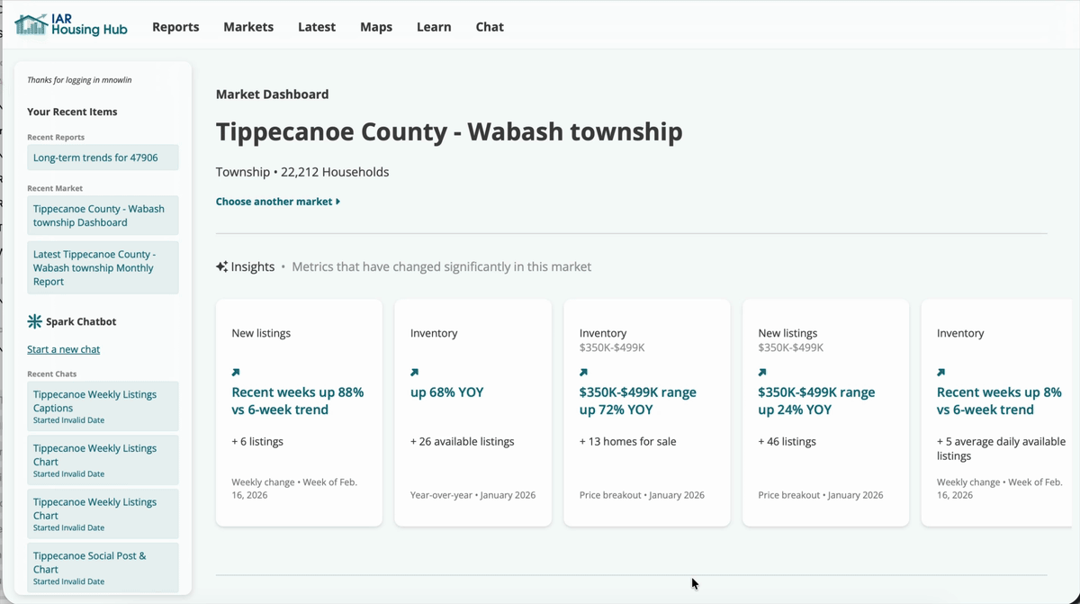The image size is (1080, 604).
Task: Open the Markets menu
Action: 248,27
